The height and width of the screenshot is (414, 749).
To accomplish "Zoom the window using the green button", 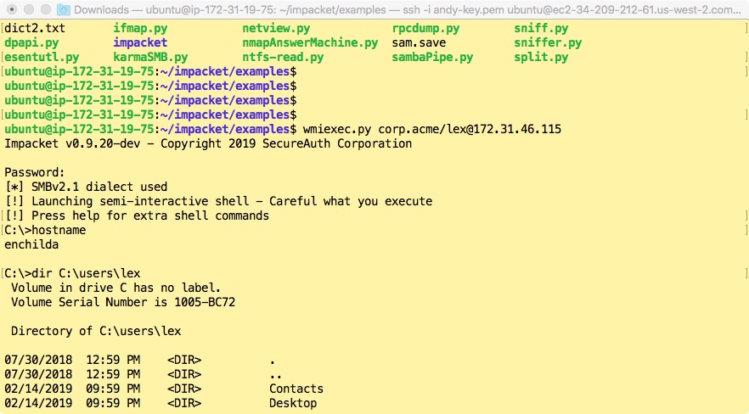I will click(47, 9).
